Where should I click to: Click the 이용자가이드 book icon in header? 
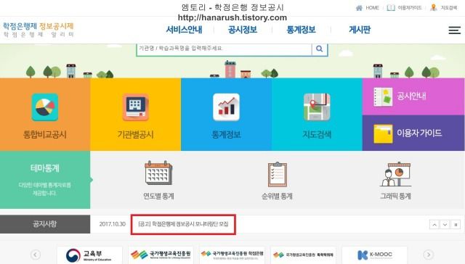391,8
